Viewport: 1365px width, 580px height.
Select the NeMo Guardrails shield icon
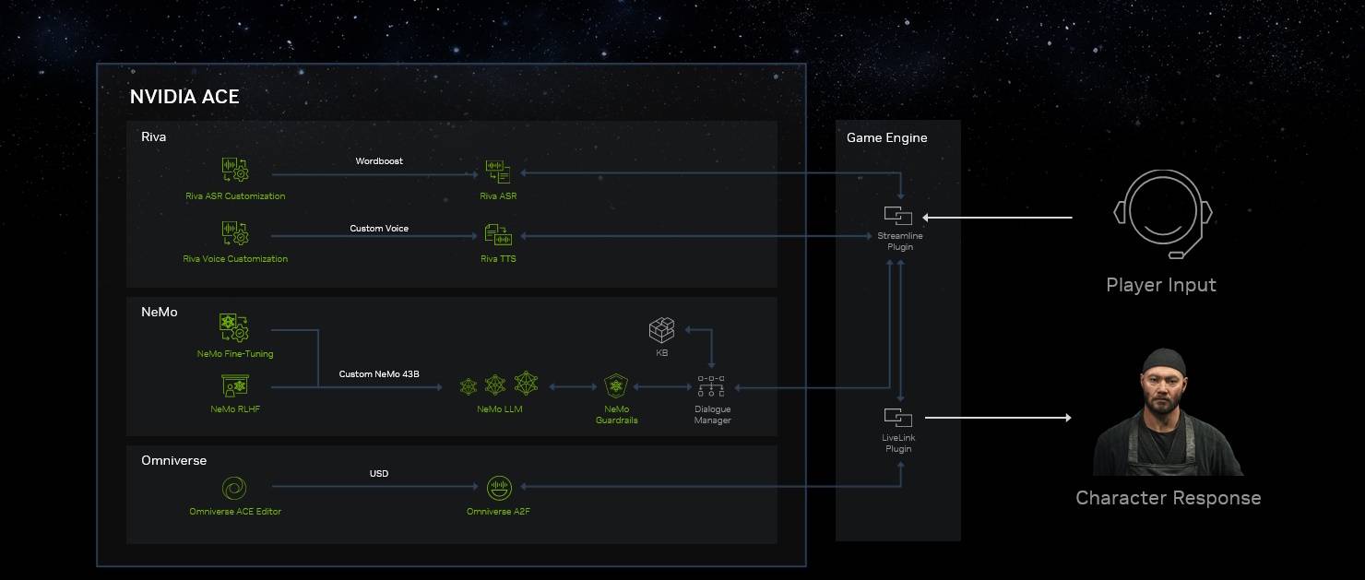616,385
